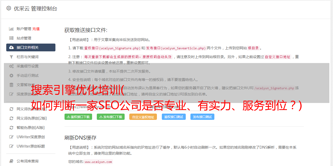Click the 获取推送接口文件 heading
Screen dimensions: 333x166
[x=86, y=30]
